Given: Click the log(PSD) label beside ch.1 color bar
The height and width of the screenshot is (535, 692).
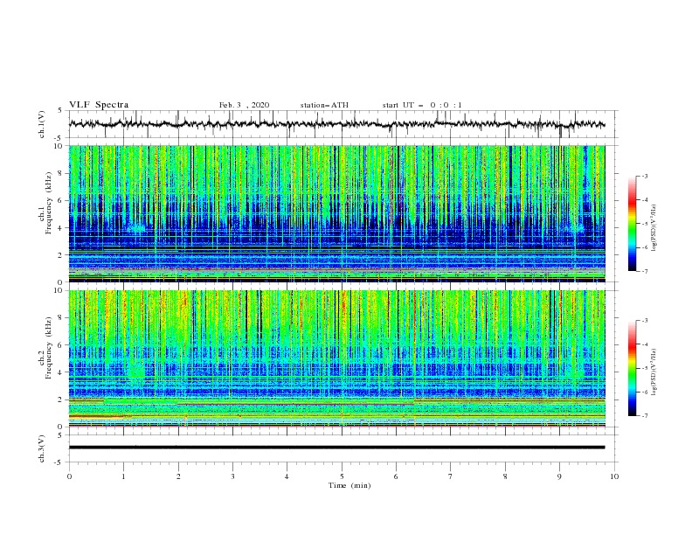Looking at the screenshot, I should coord(654,228).
